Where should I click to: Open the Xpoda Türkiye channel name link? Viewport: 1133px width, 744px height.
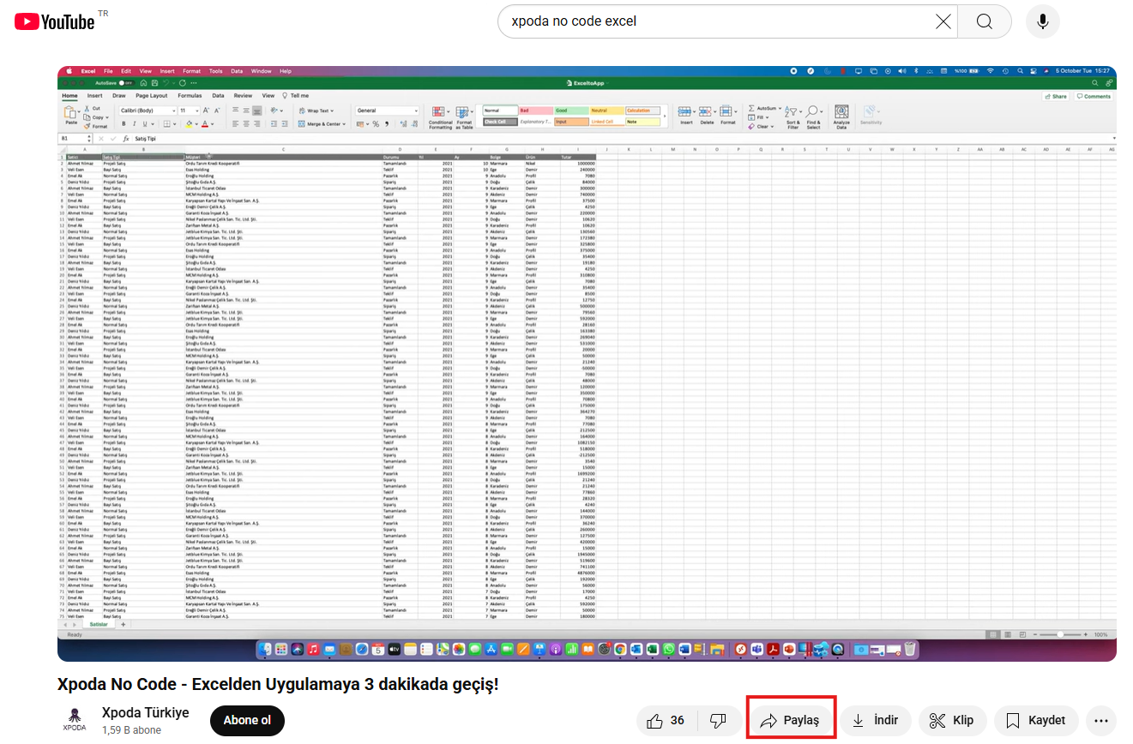pos(146,713)
